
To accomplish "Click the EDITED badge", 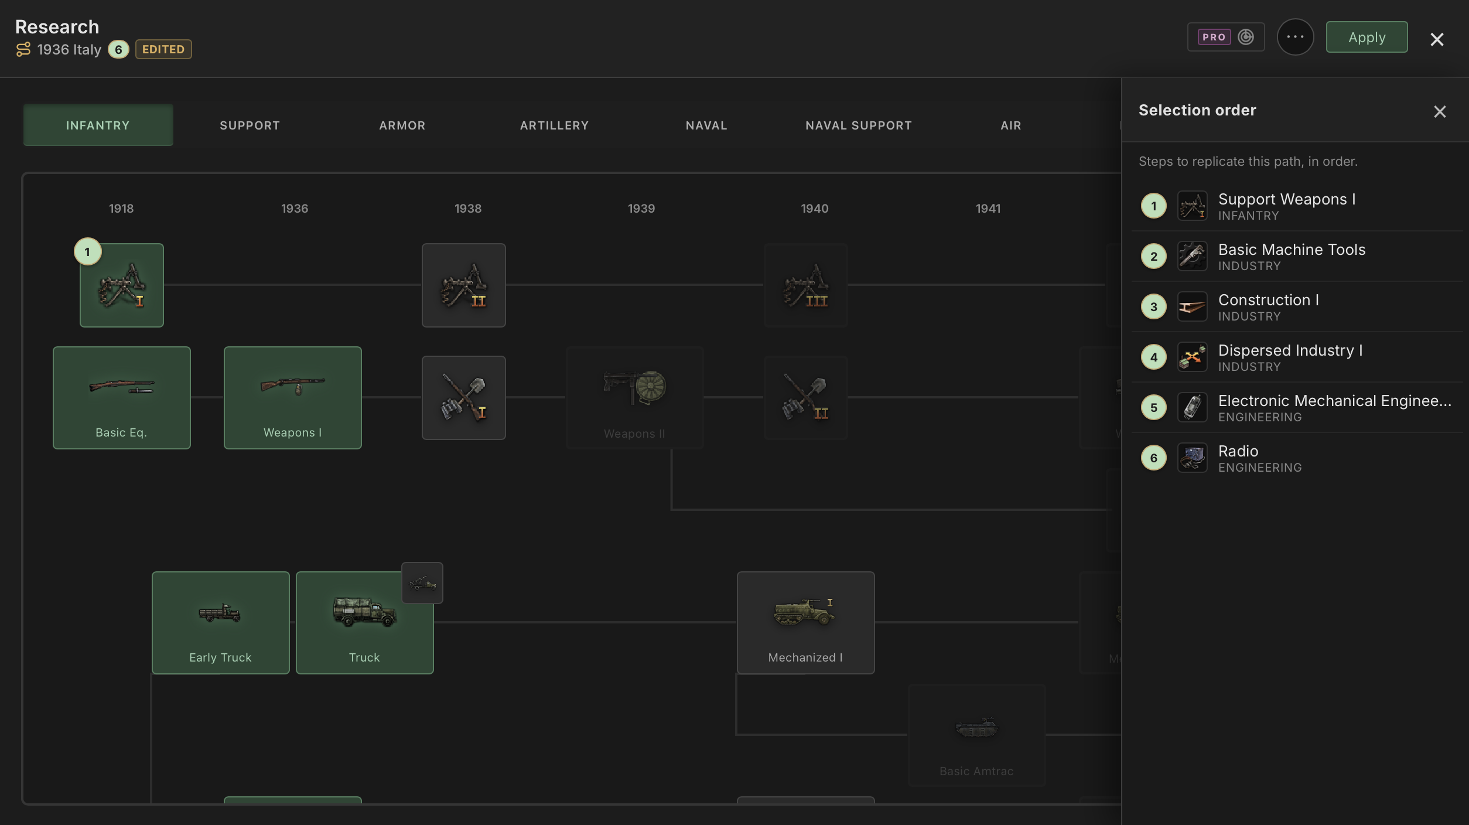I will (163, 49).
